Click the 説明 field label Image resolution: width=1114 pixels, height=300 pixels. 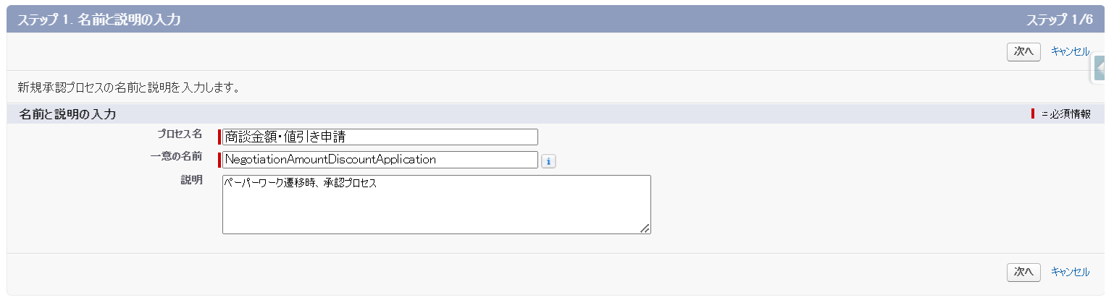tap(191, 180)
